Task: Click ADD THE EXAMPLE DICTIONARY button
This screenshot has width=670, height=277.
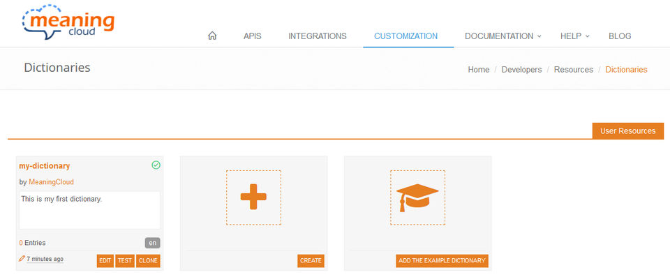Action: point(442,261)
